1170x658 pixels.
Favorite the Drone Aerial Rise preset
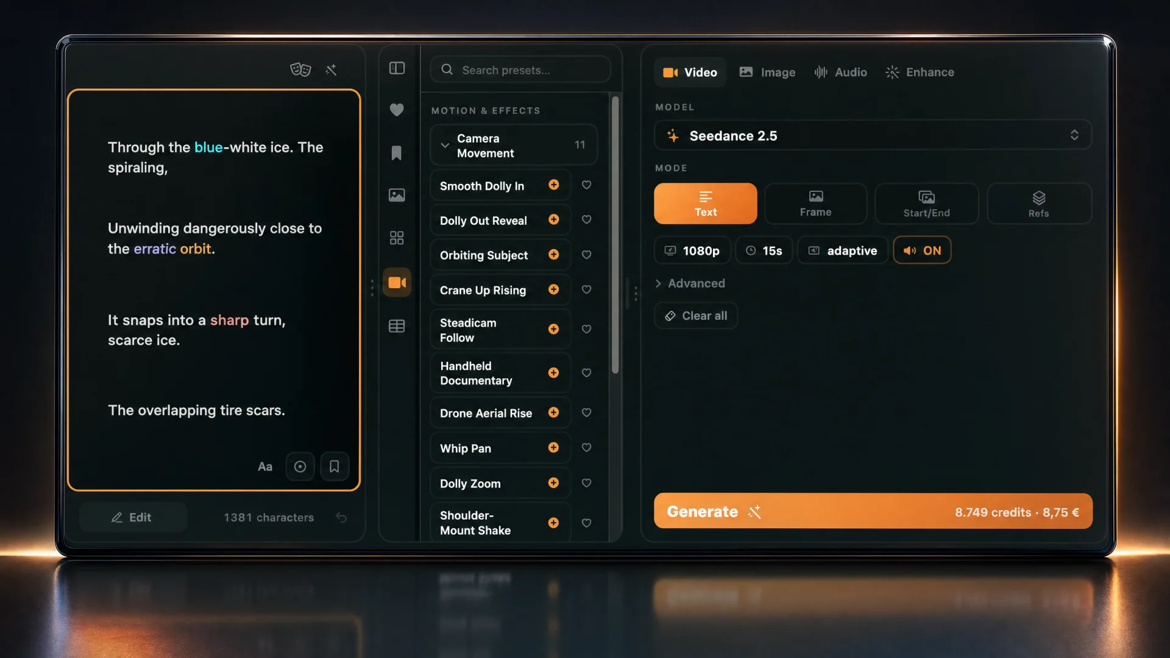click(x=586, y=413)
